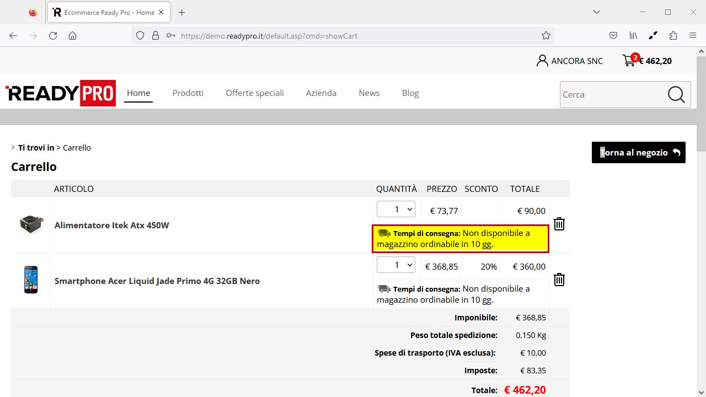Click the € 73,77 price cell
This screenshot has width=706, height=397.
444,211
